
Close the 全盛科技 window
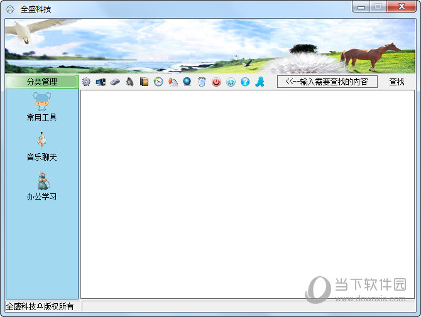pyautogui.click(x=402, y=6)
